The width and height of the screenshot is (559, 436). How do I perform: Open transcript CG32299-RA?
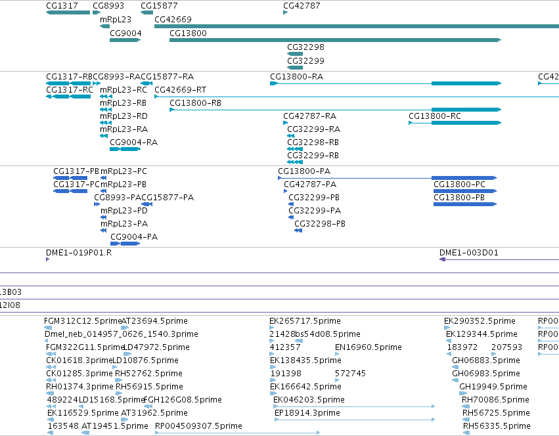click(314, 129)
